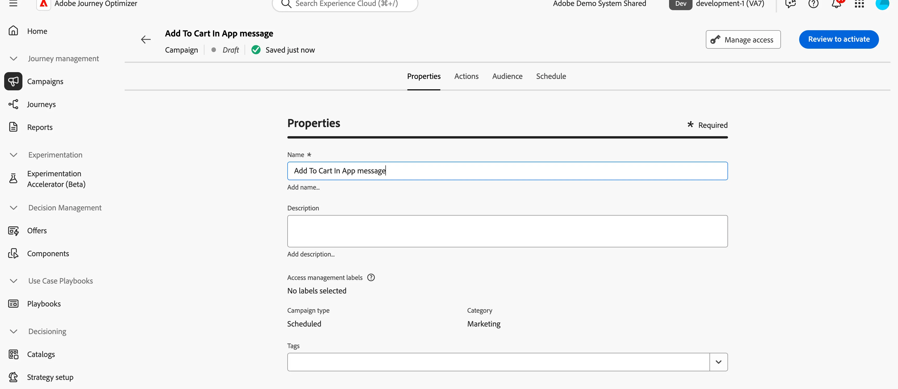This screenshot has width=898, height=389.
Task: Click Review to activate button
Action: (x=838, y=39)
